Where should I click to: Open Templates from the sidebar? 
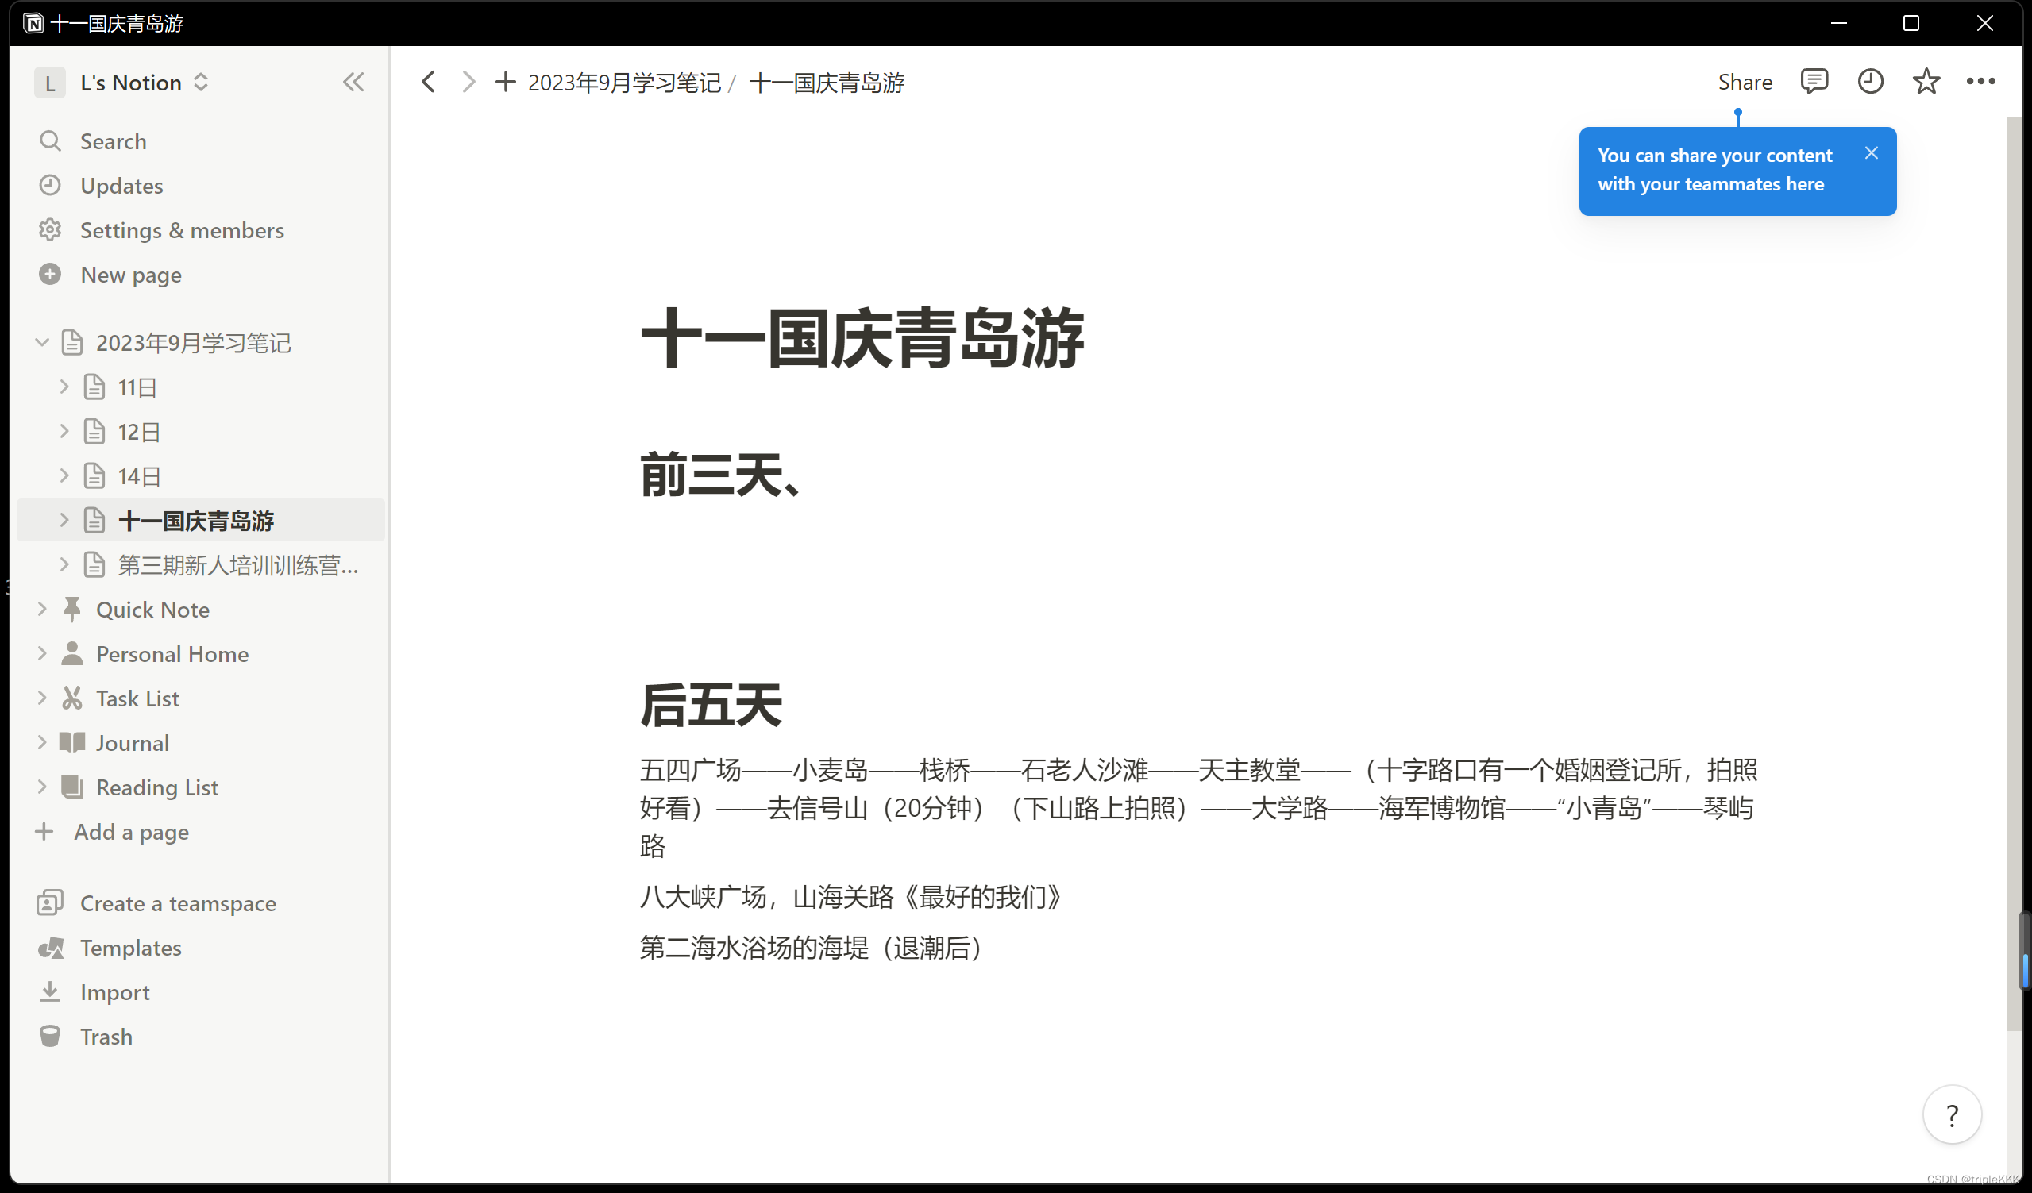(131, 948)
